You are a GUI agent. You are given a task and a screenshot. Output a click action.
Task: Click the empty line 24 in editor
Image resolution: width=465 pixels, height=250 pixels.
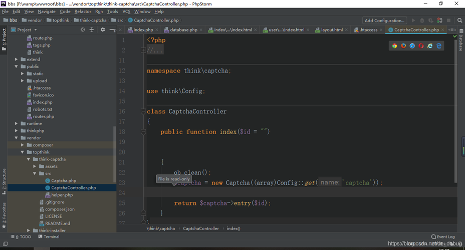pyautogui.click(x=302, y=193)
